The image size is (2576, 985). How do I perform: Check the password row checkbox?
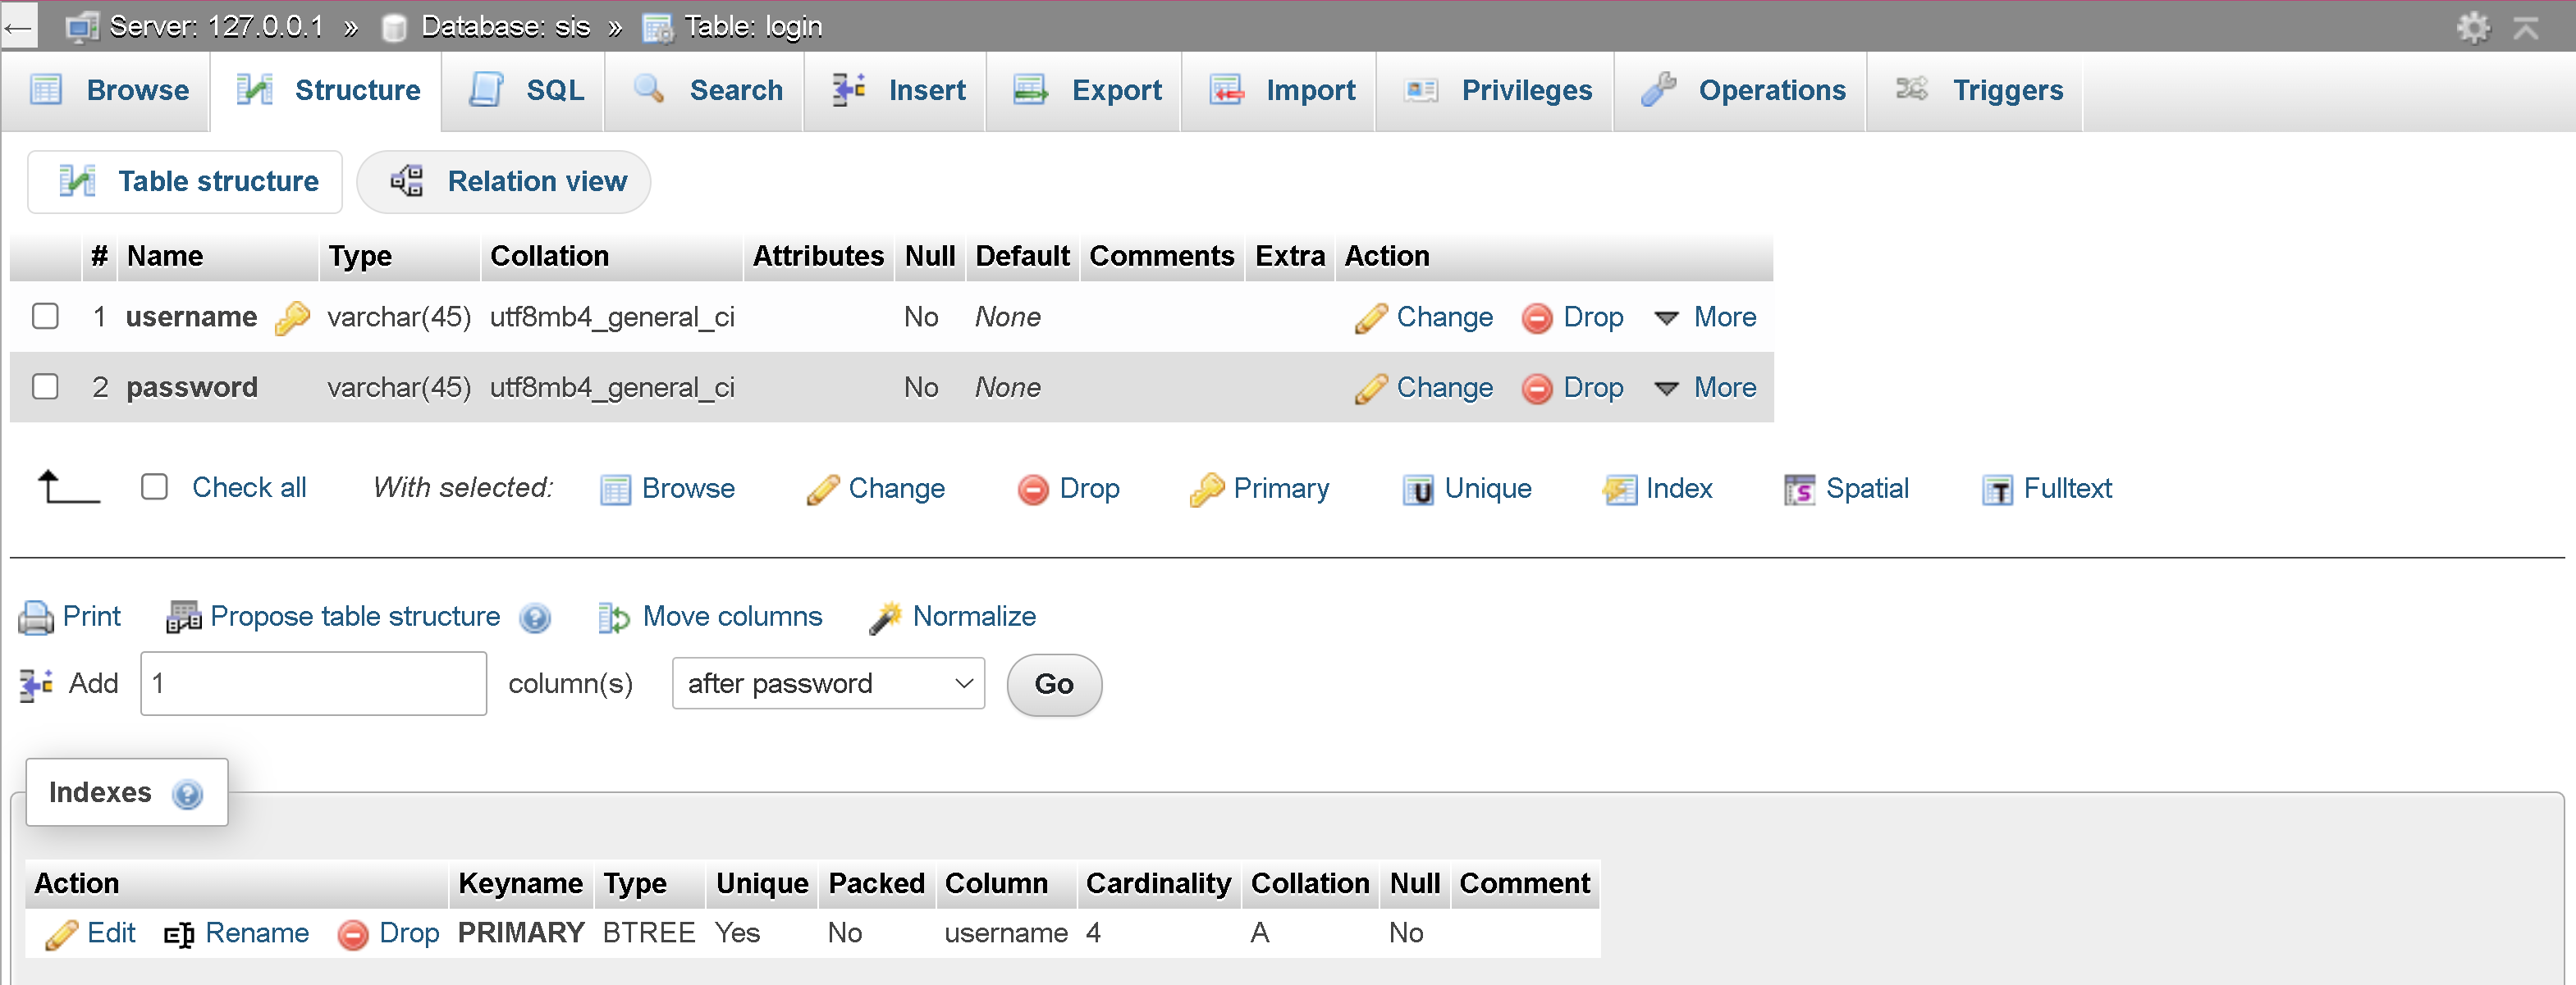click(x=45, y=386)
